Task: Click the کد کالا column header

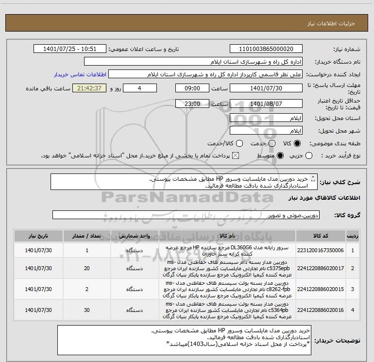Action: pyautogui.click(x=321, y=236)
